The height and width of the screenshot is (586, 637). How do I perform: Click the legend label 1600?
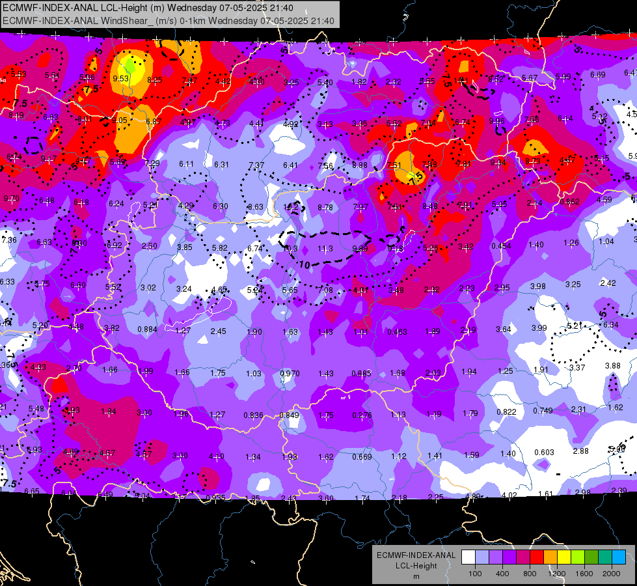point(584,574)
